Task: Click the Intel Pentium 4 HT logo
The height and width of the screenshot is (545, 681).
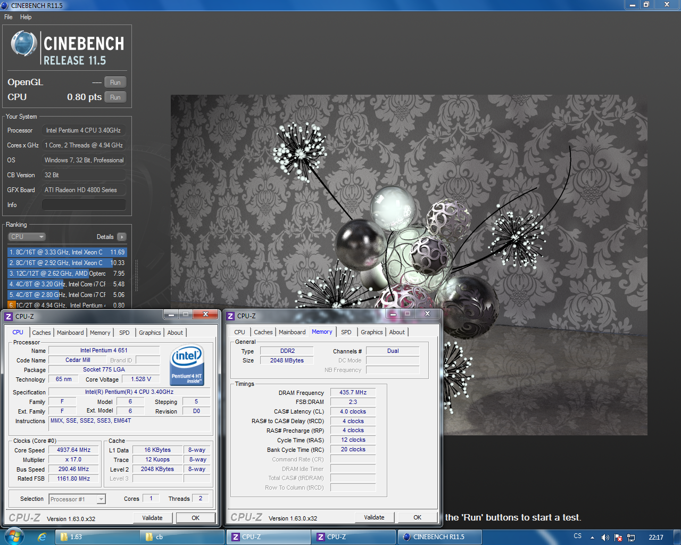Action: 187,366
